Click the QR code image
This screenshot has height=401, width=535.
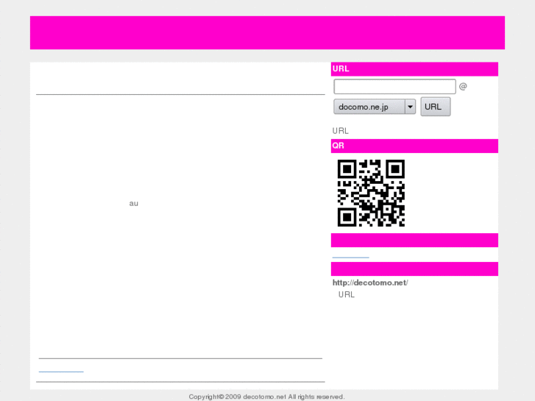tap(371, 194)
